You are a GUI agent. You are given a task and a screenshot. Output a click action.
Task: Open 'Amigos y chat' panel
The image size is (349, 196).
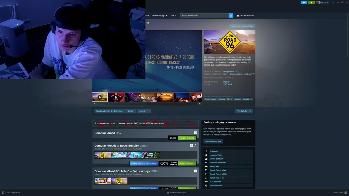[339, 193]
